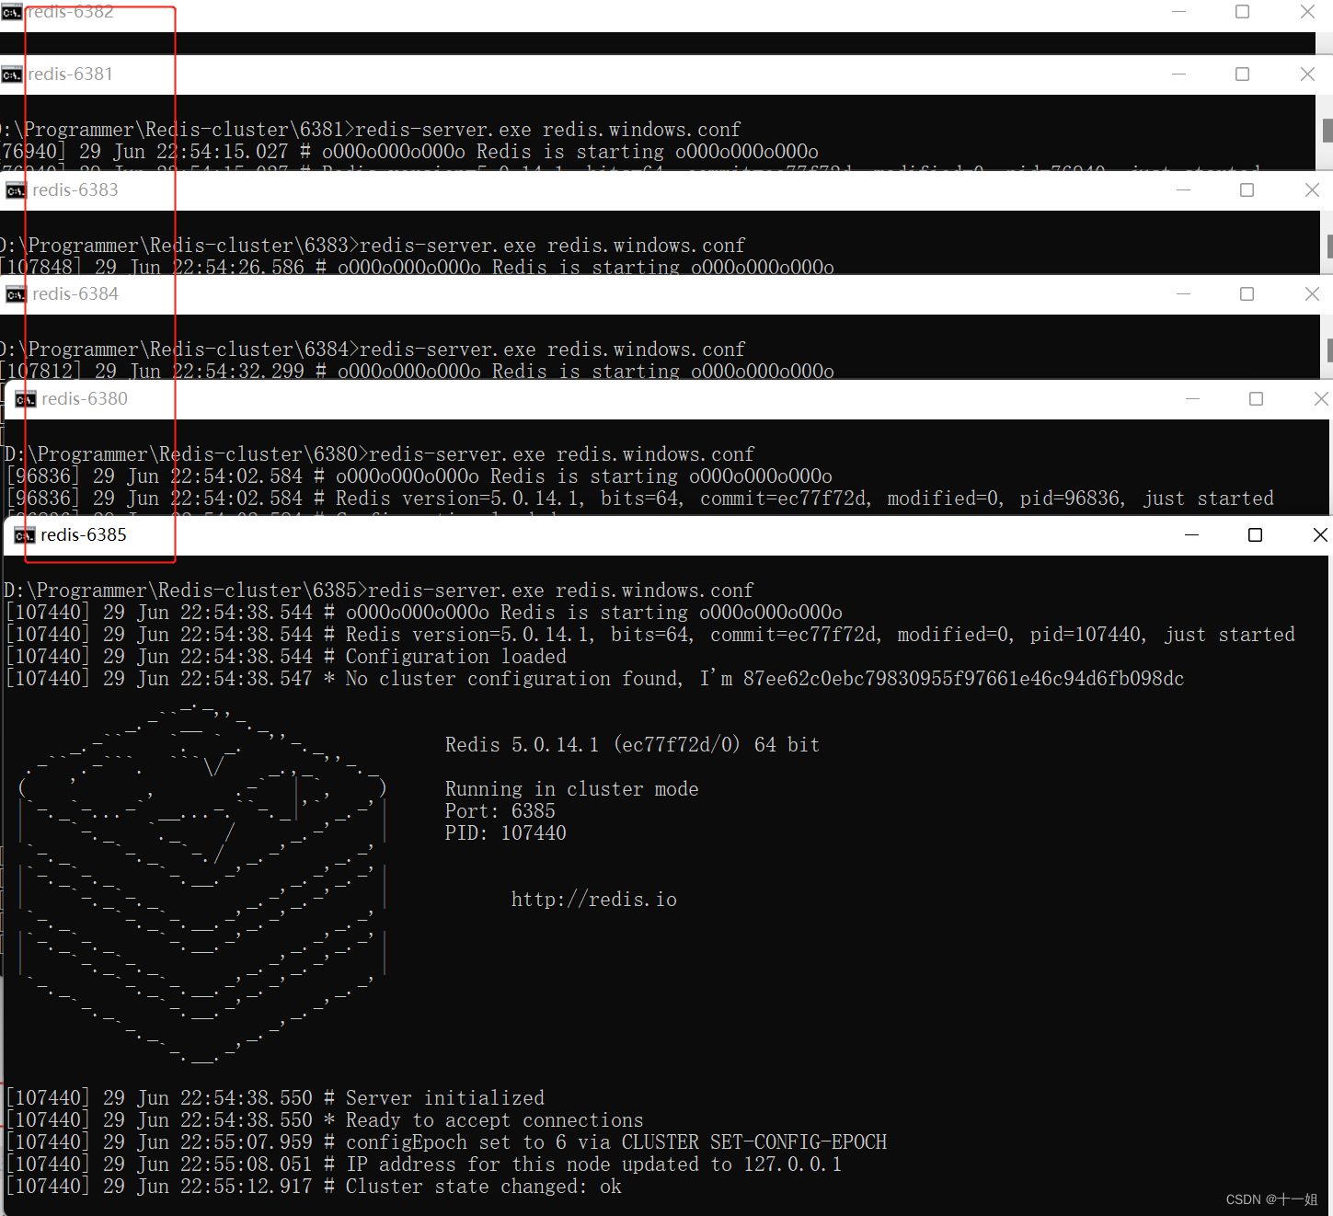Click the pid=96836 version line in redis-6380

(640, 498)
